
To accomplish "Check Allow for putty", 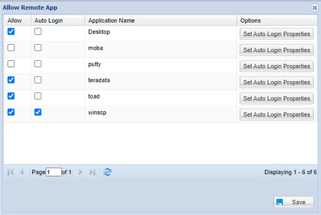I will [x=11, y=64].
